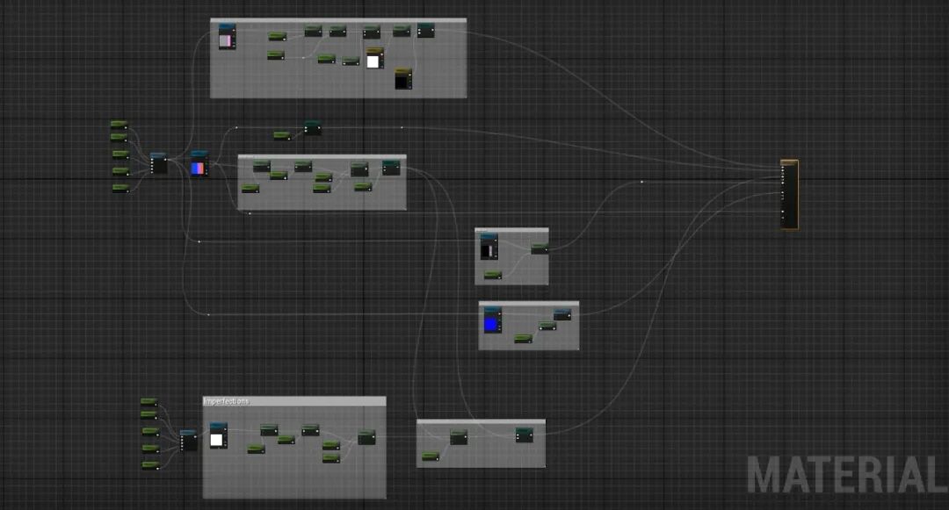Image resolution: width=949 pixels, height=510 pixels.
Task: Click the black-preview node in top comment box
Action: tap(403, 78)
